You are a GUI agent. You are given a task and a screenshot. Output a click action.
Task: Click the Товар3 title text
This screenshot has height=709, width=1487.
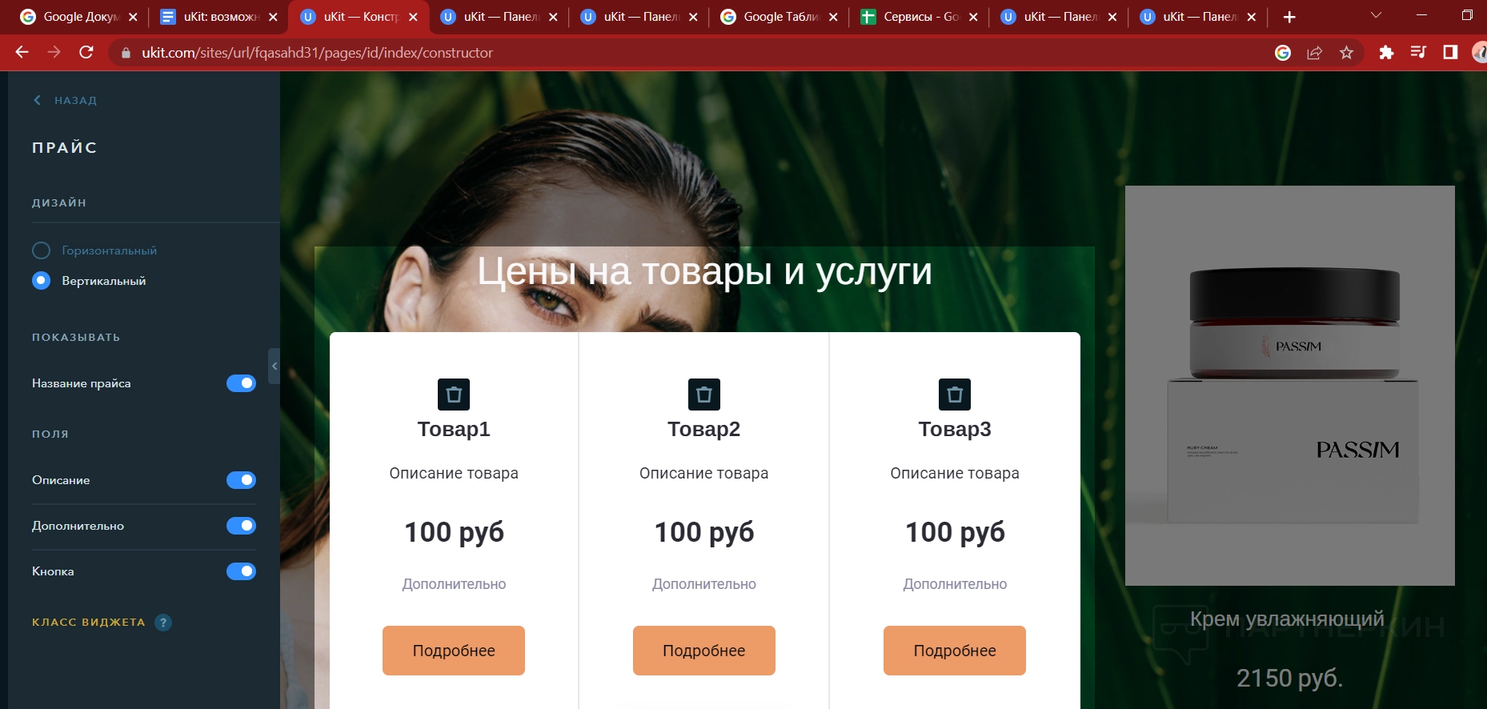click(x=955, y=430)
